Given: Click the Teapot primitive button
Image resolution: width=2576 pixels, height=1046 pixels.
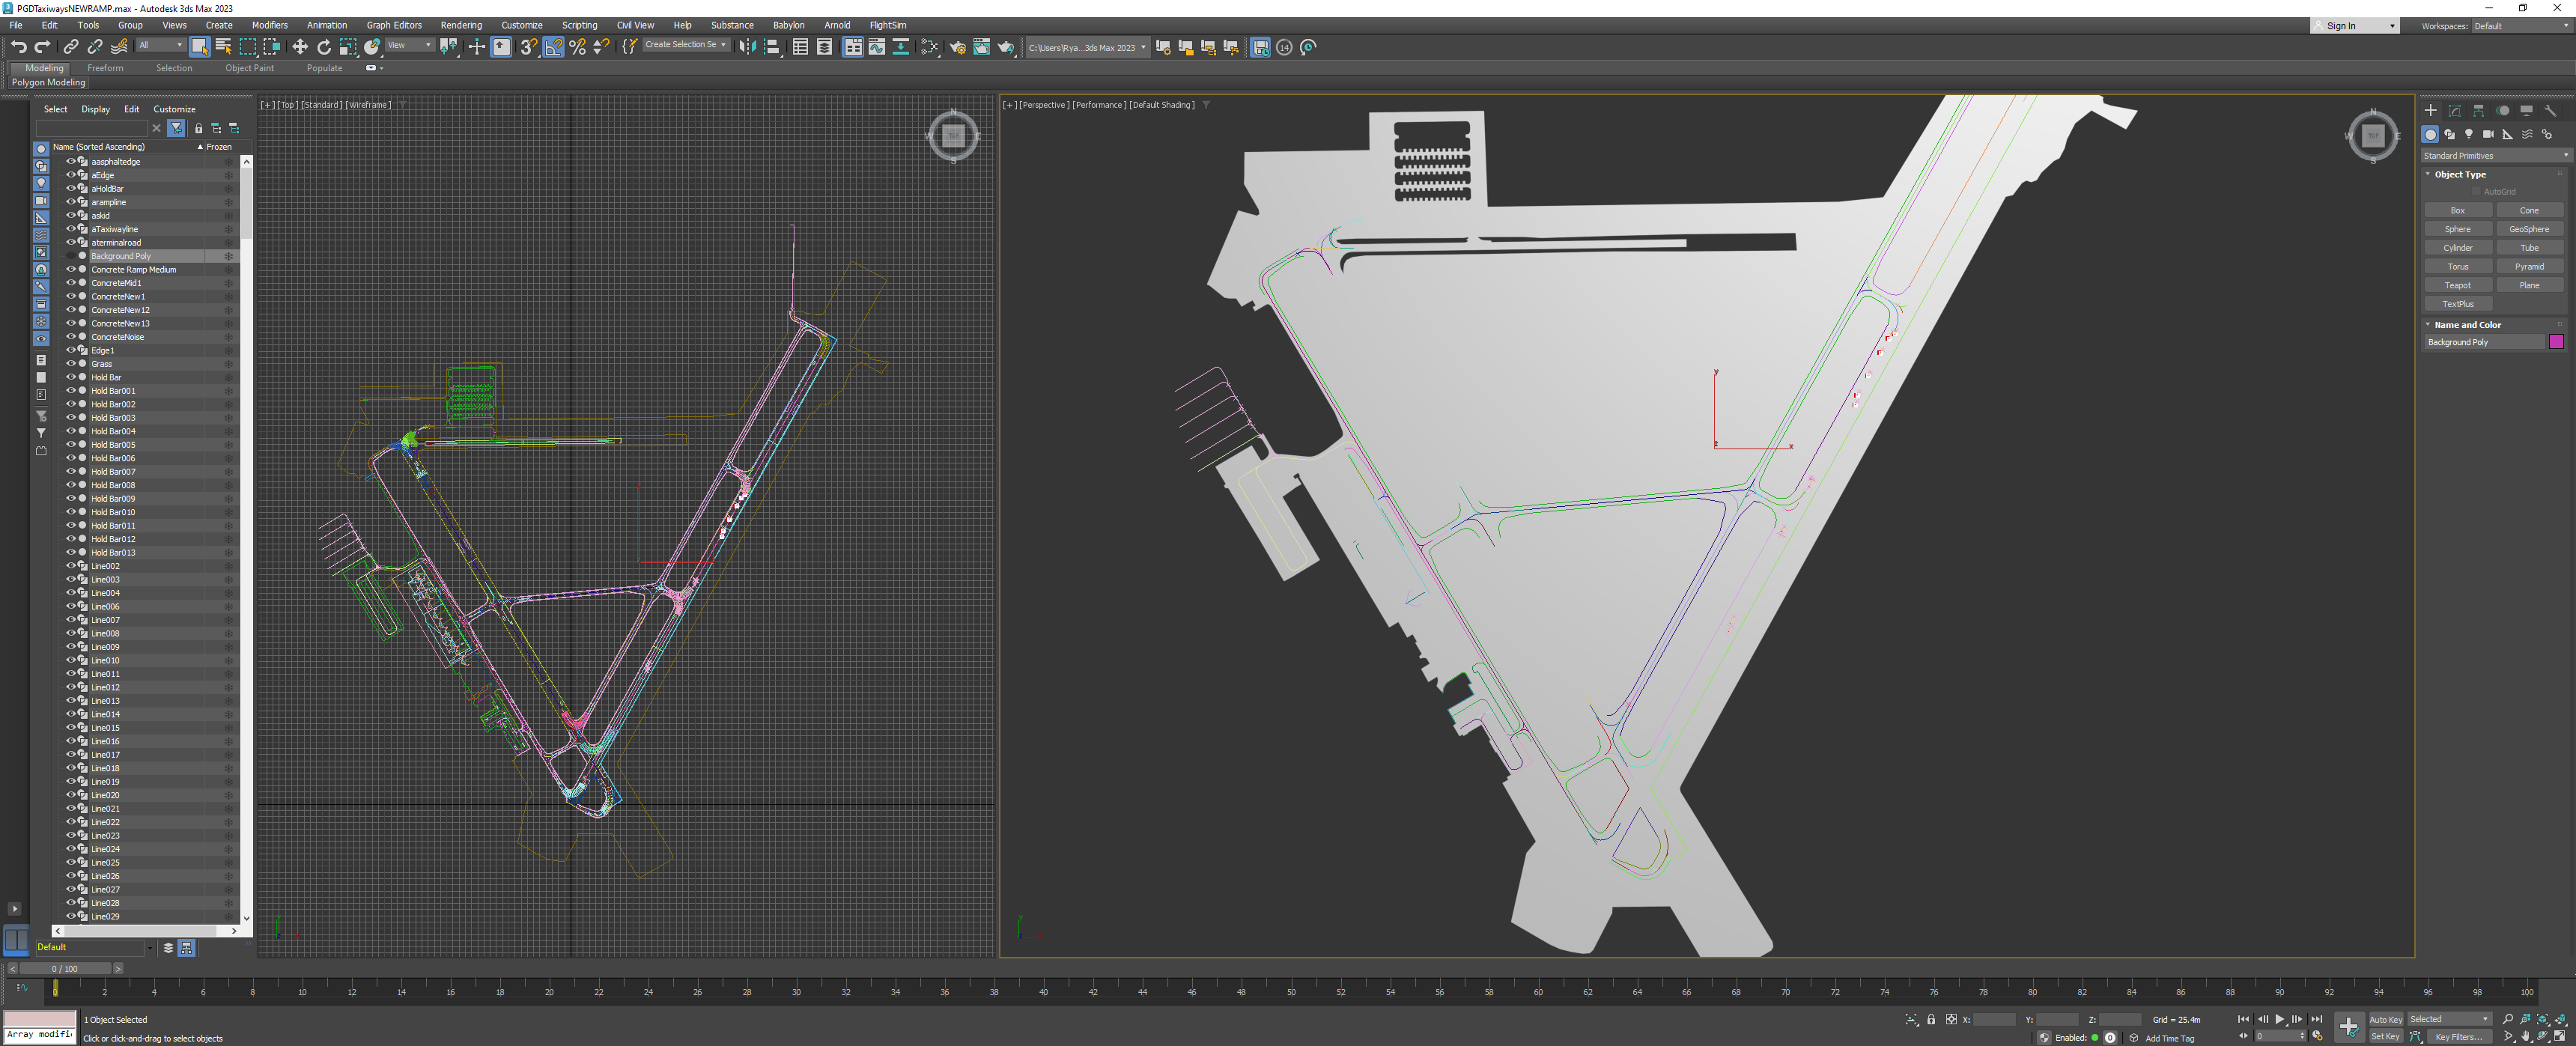Looking at the screenshot, I should pos(2457,285).
